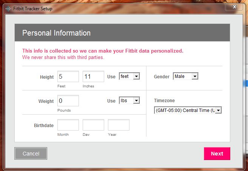
Task: Click the pink Next button
Action: pos(217,154)
